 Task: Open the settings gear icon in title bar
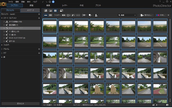(50, 2)
